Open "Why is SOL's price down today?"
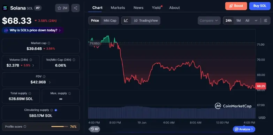This screenshot has height=135, width=273. [33, 30]
